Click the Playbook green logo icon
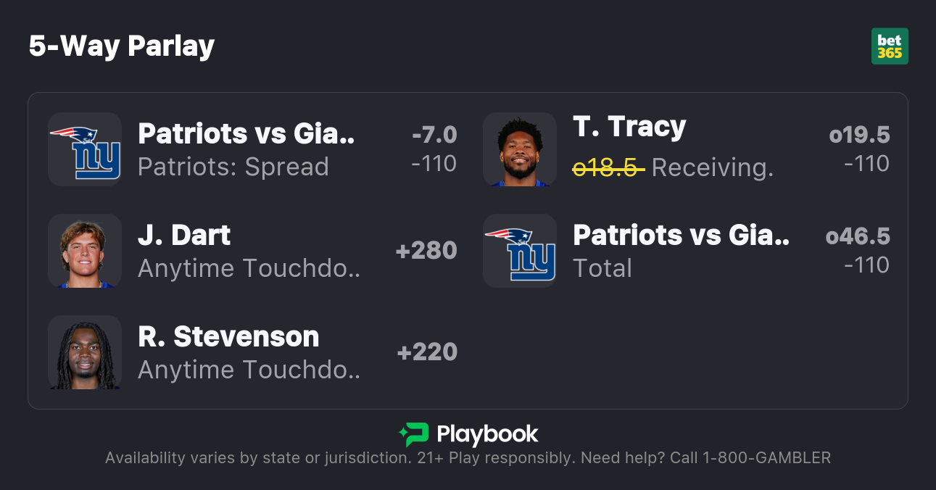Viewport: 936px width, 490px height. click(x=413, y=435)
